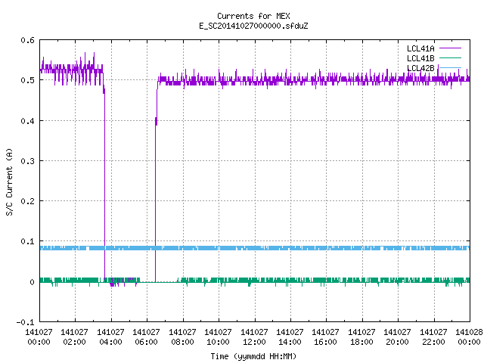Click the LCL41A legend label

coord(420,48)
